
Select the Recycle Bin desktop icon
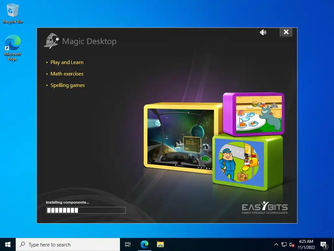point(13,13)
